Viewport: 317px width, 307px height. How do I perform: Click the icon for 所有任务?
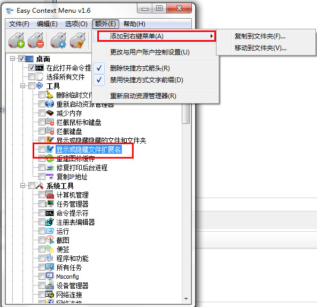(50, 267)
